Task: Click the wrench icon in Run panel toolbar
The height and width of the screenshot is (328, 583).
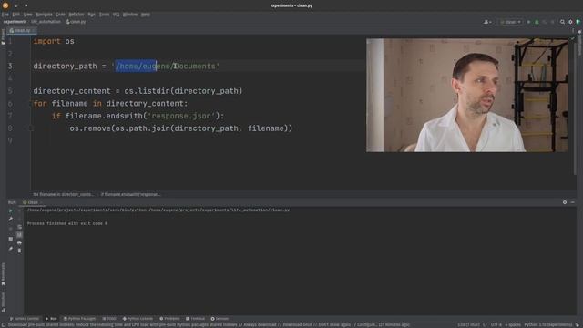Action: (10, 219)
